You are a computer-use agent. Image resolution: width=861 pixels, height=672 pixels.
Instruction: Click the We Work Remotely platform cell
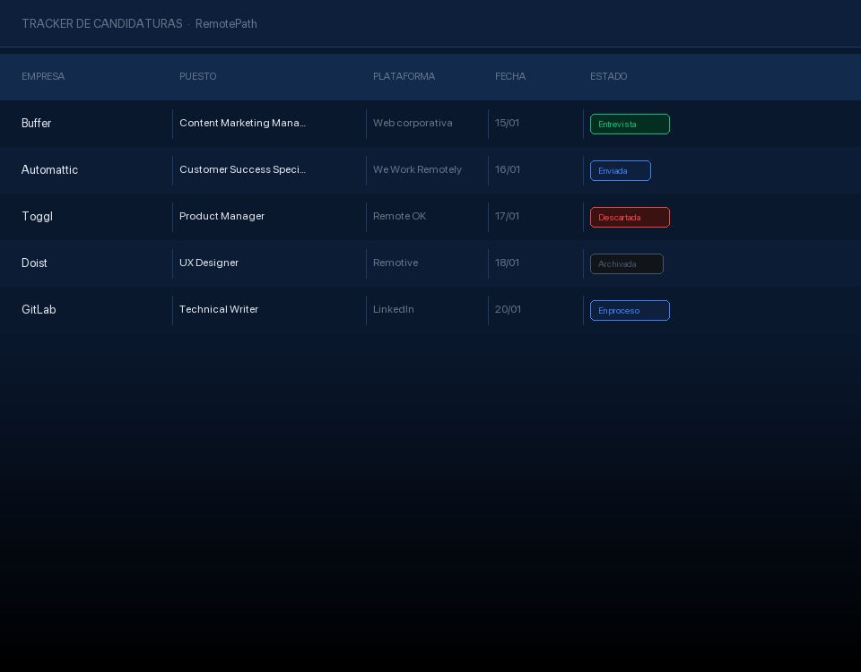tap(417, 169)
